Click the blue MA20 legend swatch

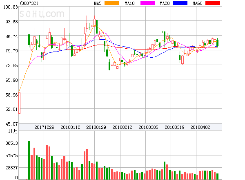pos(180,3)
